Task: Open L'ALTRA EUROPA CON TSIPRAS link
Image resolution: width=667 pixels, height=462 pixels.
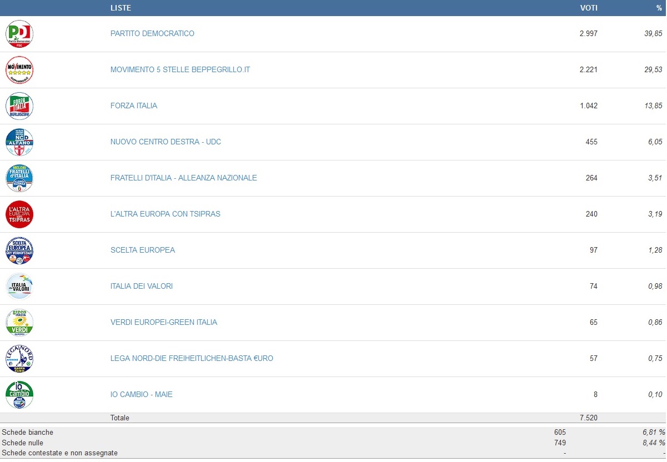Action: pos(166,214)
